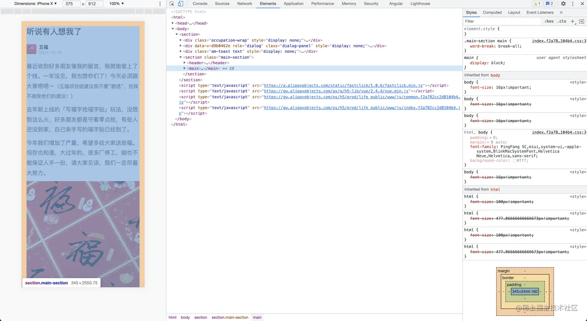
Task: Click the closing </html> tag line
Action: click(x=179, y=125)
